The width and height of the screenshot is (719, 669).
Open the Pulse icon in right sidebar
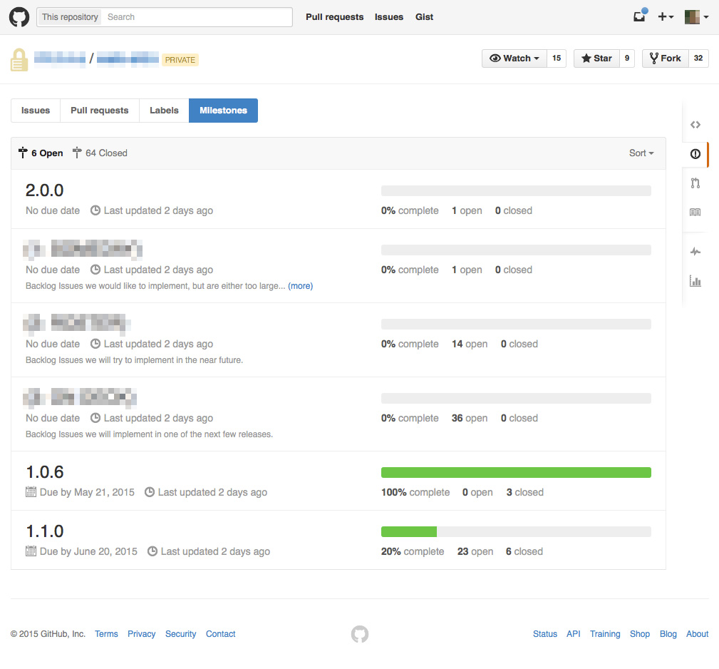tap(695, 252)
